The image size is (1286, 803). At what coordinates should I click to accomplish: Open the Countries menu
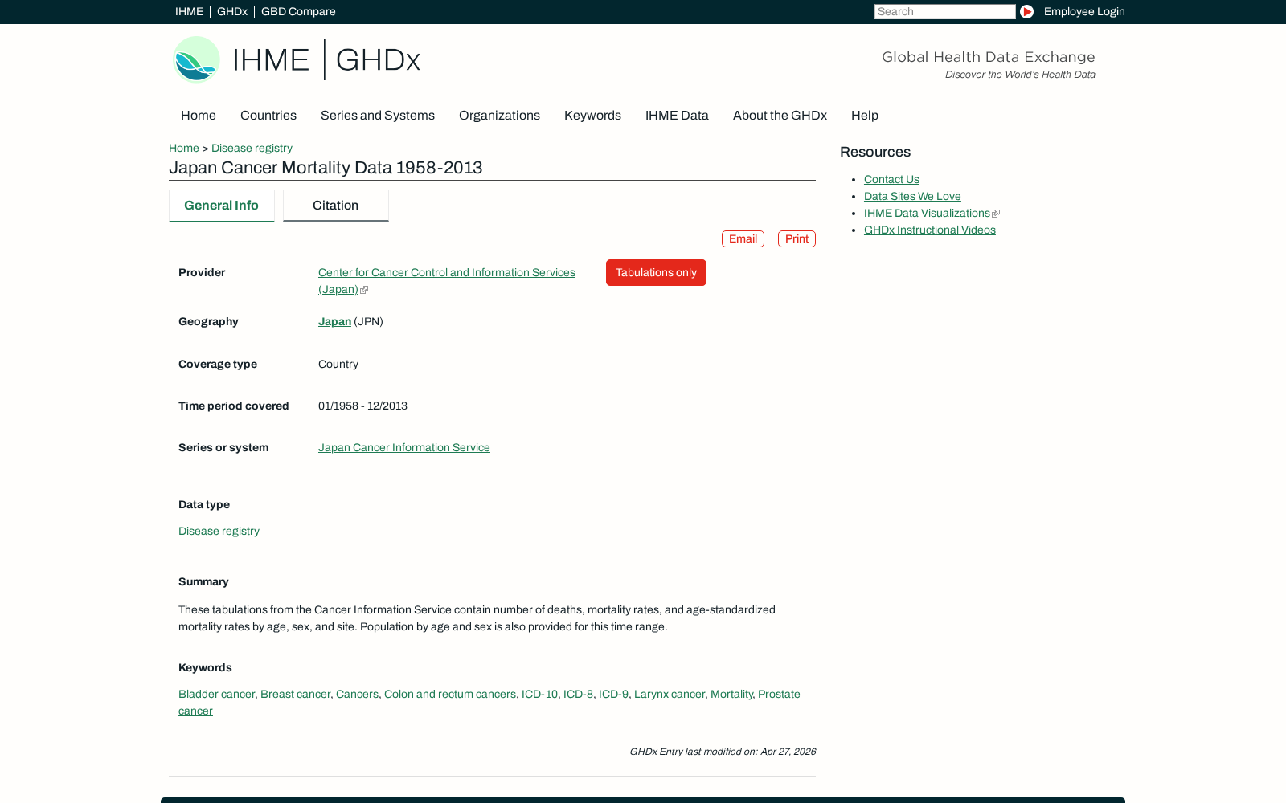click(x=268, y=116)
